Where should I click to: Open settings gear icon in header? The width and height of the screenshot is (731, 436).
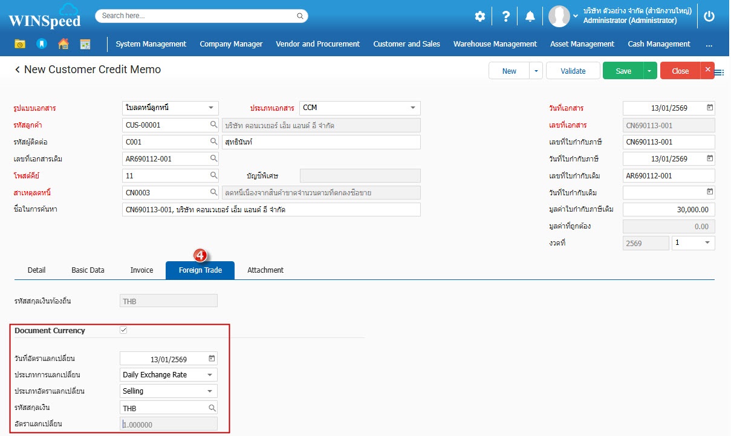pyautogui.click(x=479, y=16)
